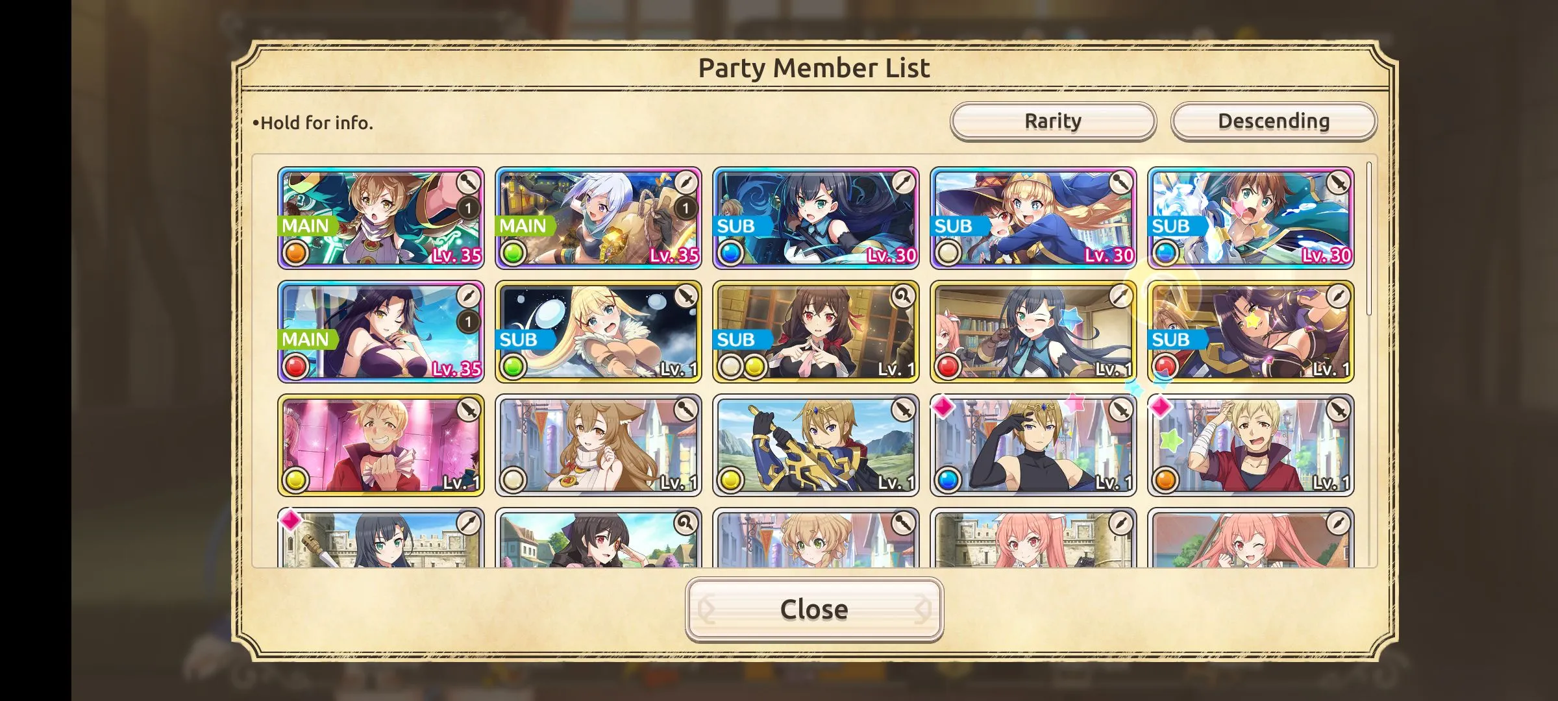Click the Close button
The width and height of the screenshot is (1558, 701).
pos(814,609)
